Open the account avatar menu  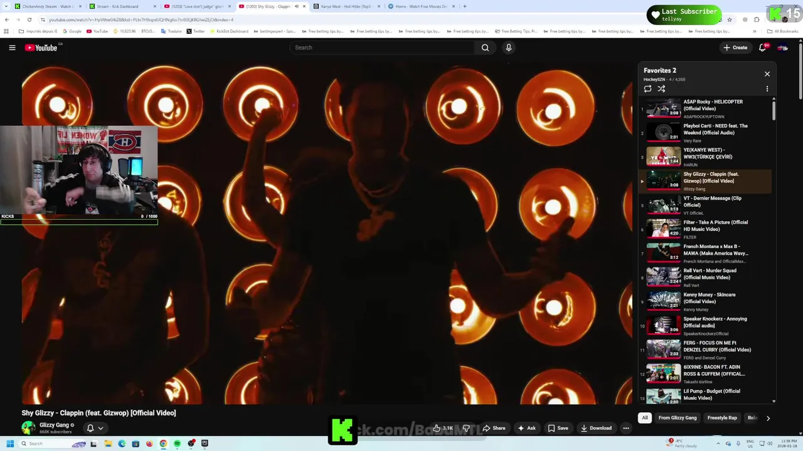point(782,48)
